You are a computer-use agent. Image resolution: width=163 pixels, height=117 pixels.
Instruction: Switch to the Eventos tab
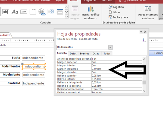coord(84,54)
